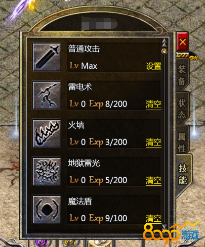
Task: Close the skill panel with red X
Action: [x=182, y=42]
